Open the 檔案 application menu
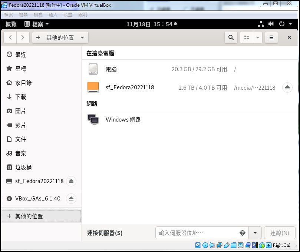The height and width of the screenshot is (252, 300). tap(37, 24)
